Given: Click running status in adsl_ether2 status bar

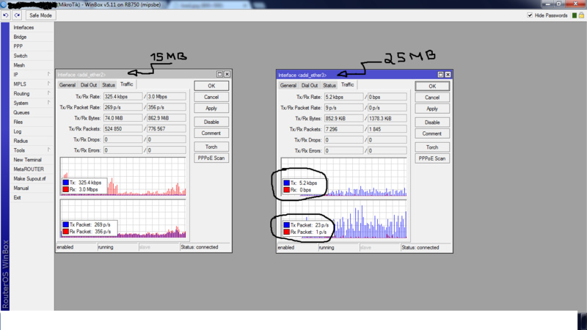Looking at the screenshot, I should click(117, 247).
